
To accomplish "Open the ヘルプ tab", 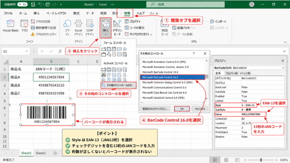I will click(141, 13).
